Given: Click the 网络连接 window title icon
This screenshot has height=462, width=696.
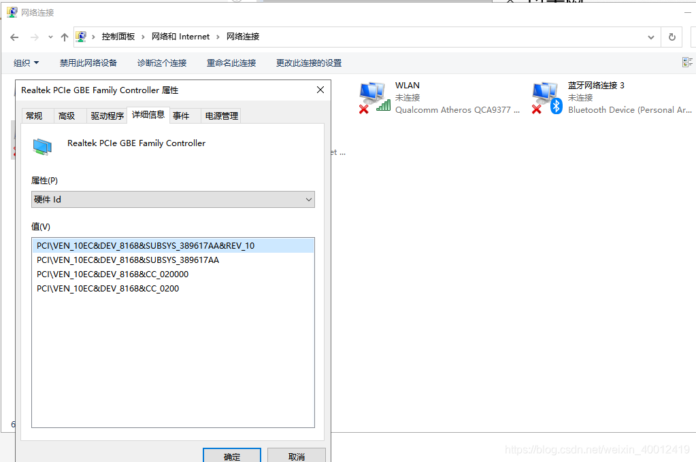Looking at the screenshot, I should [x=12, y=12].
